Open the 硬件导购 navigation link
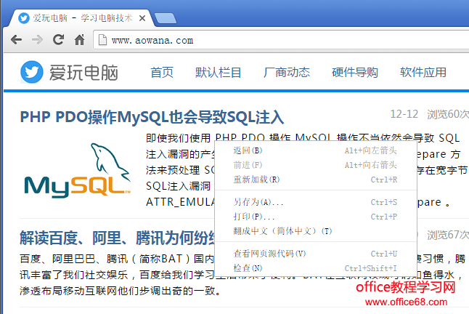This screenshot has height=314, width=469. tap(355, 73)
